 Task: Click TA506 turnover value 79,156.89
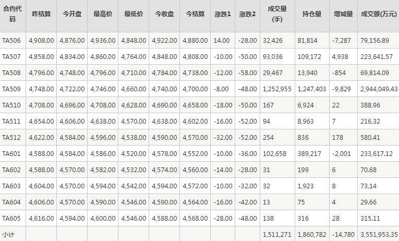click(x=374, y=41)
